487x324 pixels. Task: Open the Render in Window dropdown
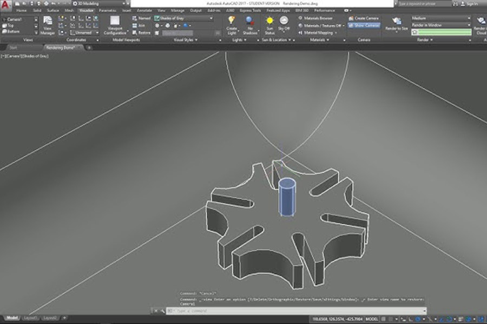442,25
